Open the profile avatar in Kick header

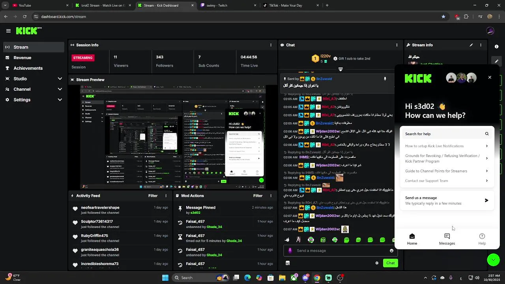[x=490, y=31]
